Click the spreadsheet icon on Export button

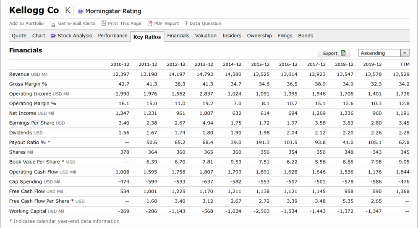pyautogui.click(x=343, y=53)
